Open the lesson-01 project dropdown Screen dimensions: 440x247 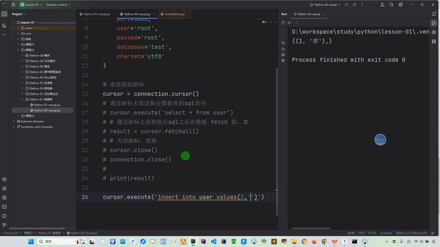(31, 4)
